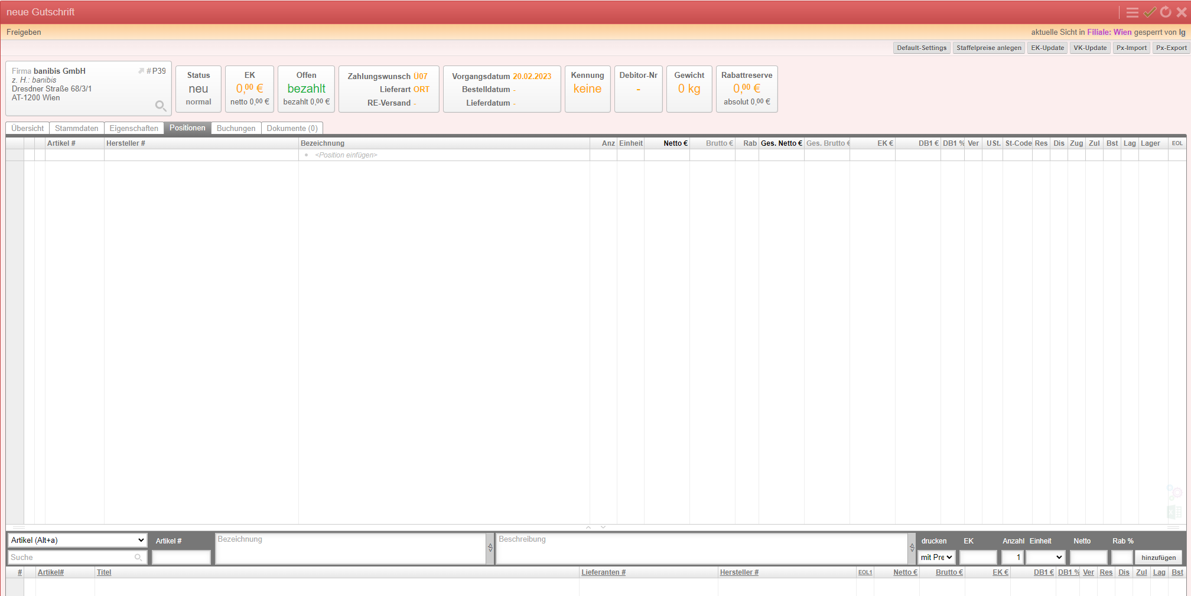Click the checkmark save icon
This screenshot has height=596, width=1191.
point(1150,12)
